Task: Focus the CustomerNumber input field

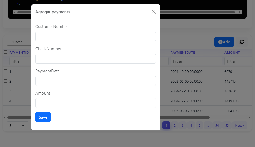Action: click(x=96, y=36)
